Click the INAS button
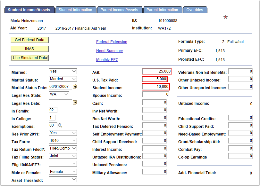The image size is (260, 186). pos(29,49)
